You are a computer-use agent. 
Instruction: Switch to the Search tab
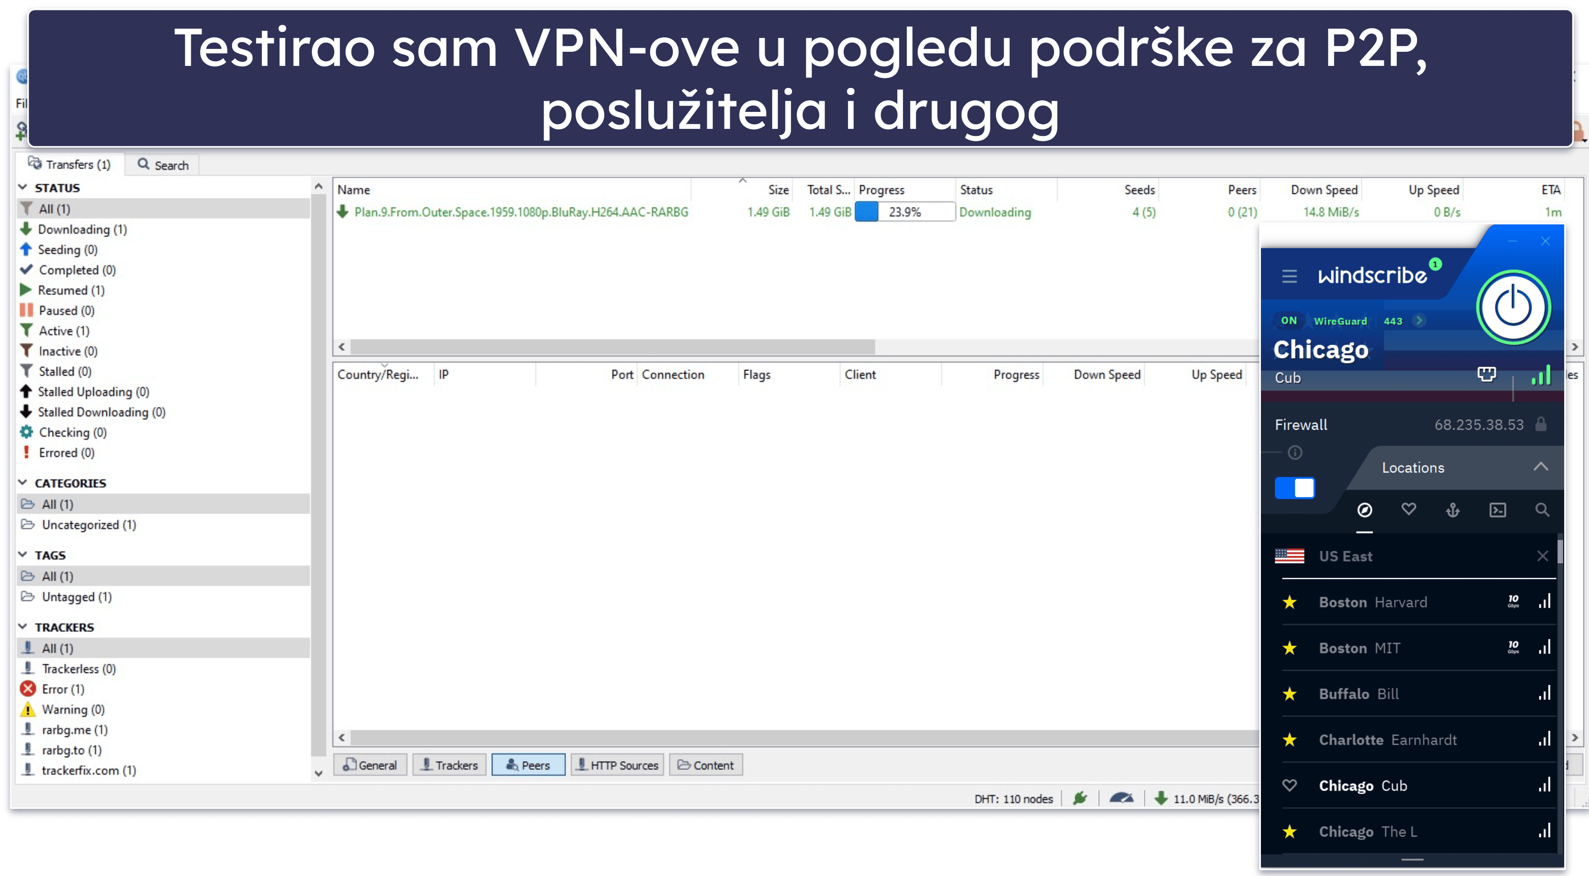[x=163, y=165]
